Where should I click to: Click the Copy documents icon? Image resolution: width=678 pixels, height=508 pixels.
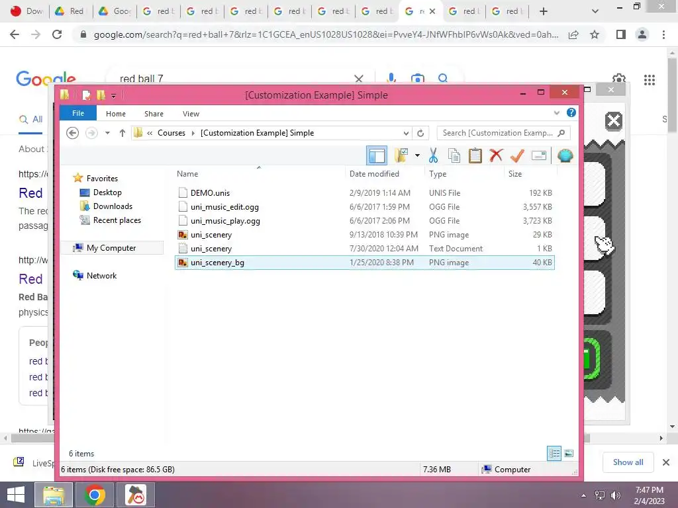click(454, 155)
